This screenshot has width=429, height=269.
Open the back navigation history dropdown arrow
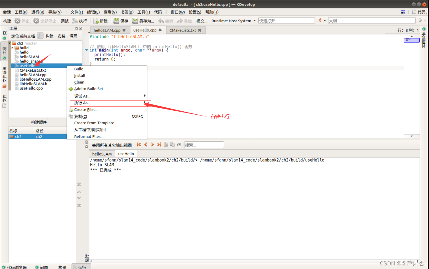[325, 21]
